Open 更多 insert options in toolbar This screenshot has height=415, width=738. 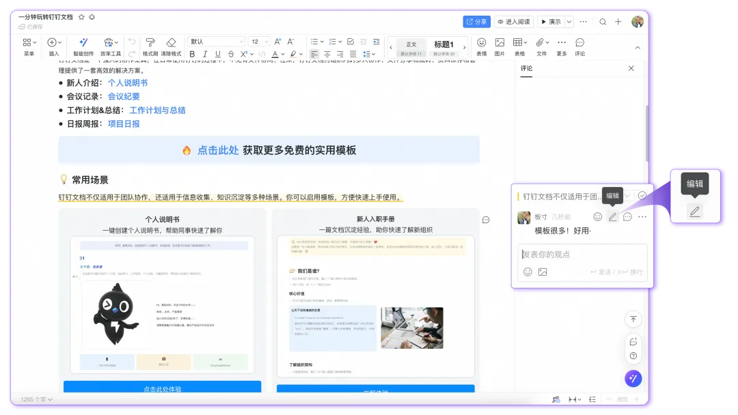562,46
